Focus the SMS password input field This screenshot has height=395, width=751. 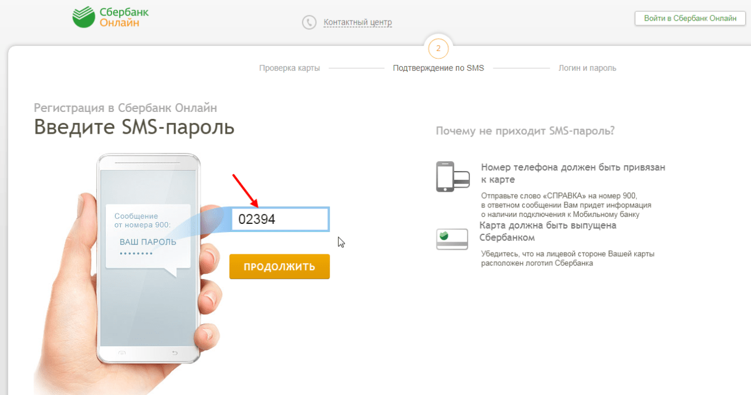coord(280,219)
